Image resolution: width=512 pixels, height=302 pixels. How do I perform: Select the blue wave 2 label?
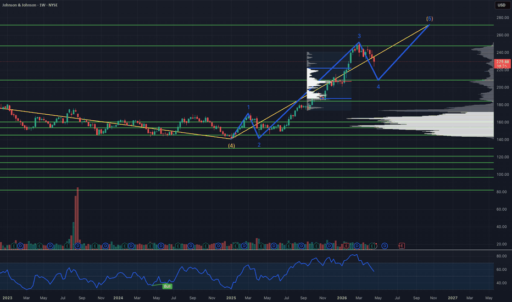click(x=259, y=144)
